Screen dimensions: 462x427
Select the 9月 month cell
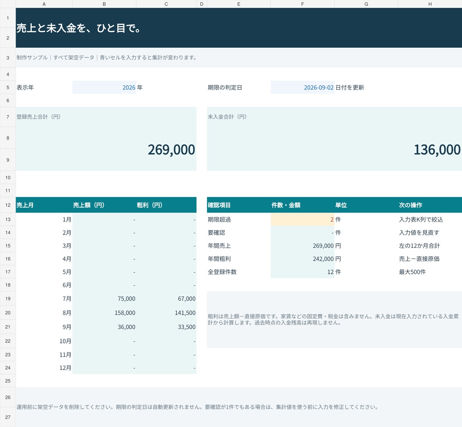point(44,327)
